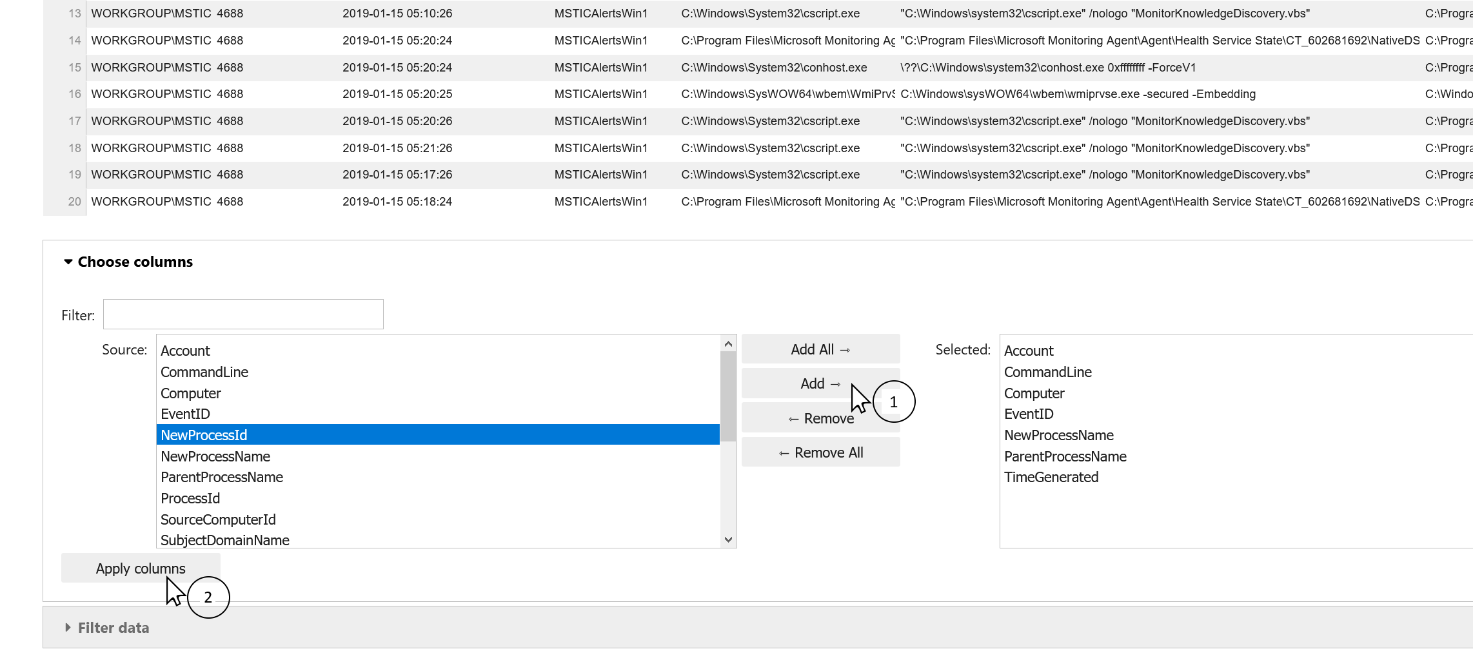Click the conhost.exe process name cell
The width and height of the screenshot is (1473, 658).
pyautogui.click(x=774, y=68)
